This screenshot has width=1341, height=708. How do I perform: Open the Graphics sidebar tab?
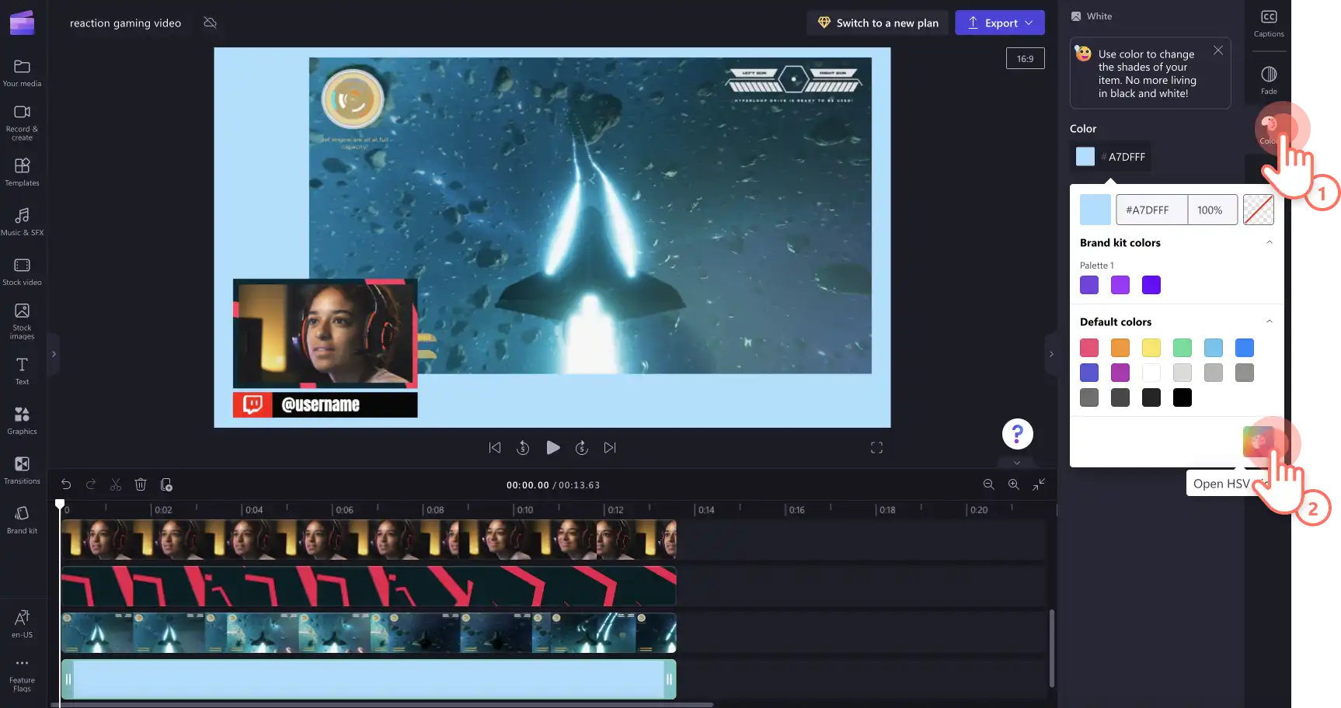pyautogui.click(x=22, y=420)
